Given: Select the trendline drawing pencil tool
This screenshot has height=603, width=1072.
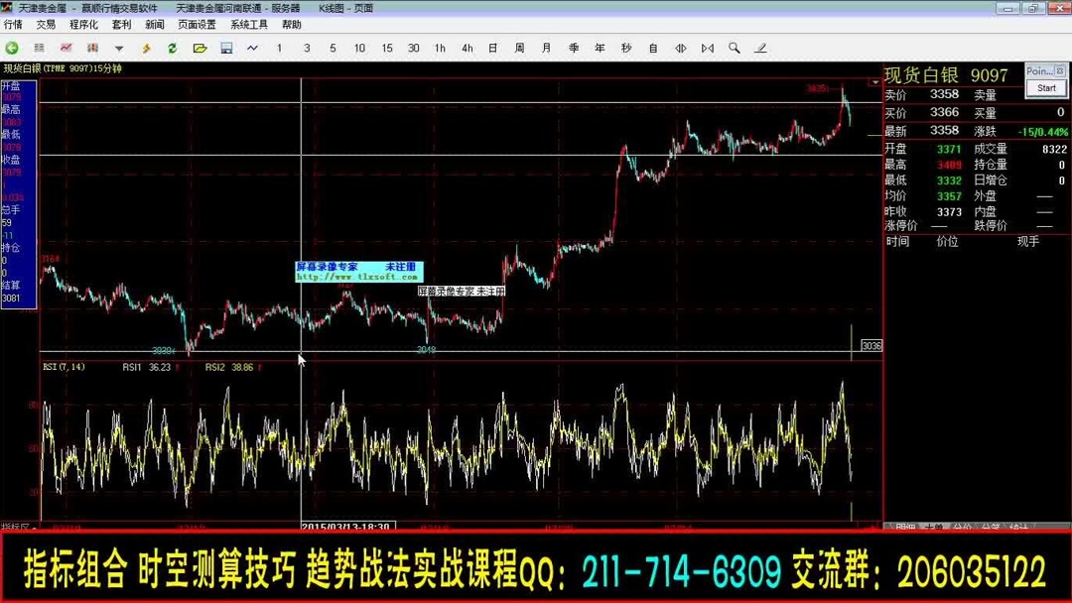Looking at the screenshot, I should 760,48.
